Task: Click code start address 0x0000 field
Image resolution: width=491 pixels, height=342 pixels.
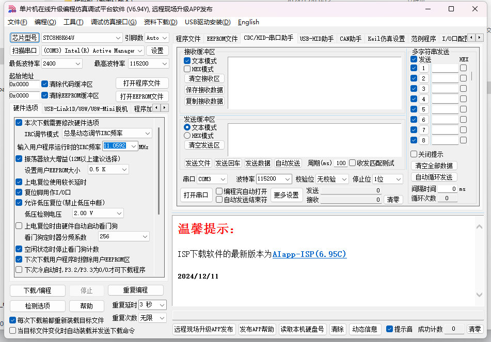Action: (x=24, y=84)
